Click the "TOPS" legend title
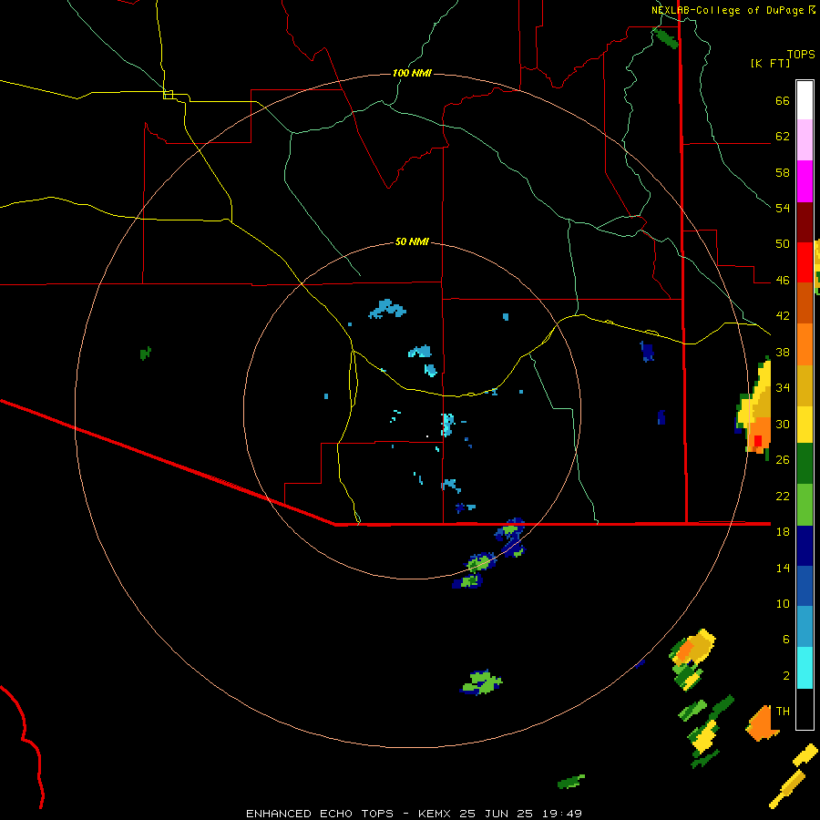820x820 pixels. pyautogui.click(x=801, y=54)
